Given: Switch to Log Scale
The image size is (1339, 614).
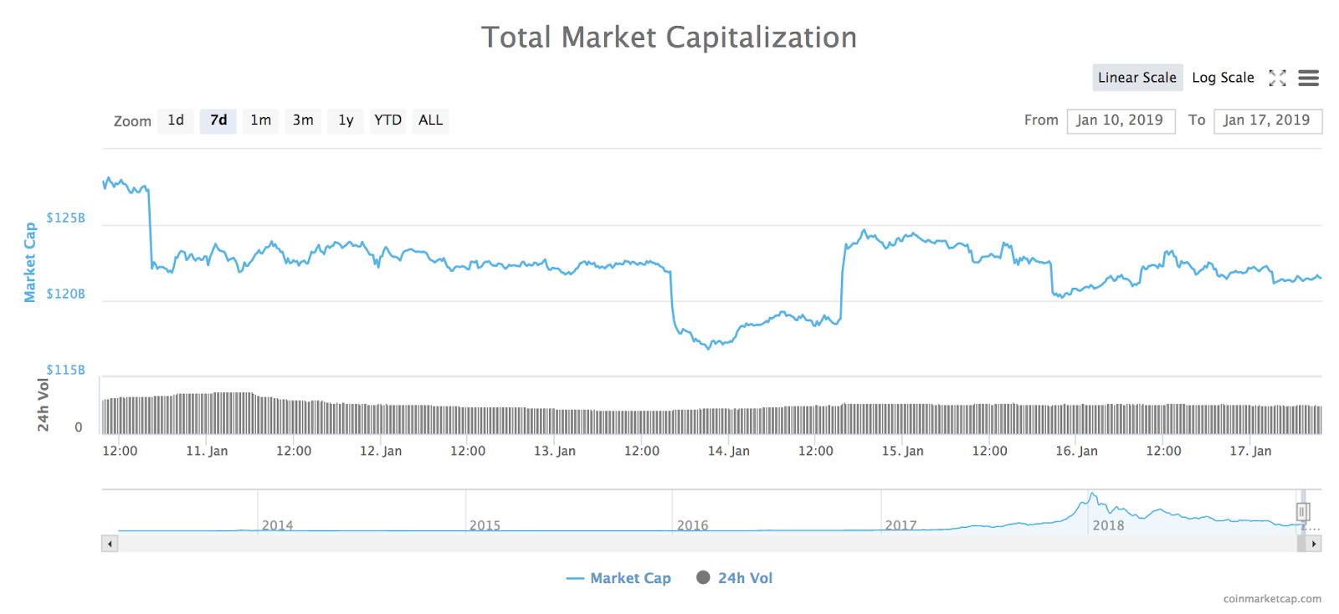Looking at the screenshot, I should [x=1223, y=77].
